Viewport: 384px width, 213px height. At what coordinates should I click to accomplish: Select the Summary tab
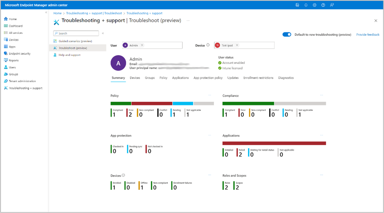click(x=118, y=78)
